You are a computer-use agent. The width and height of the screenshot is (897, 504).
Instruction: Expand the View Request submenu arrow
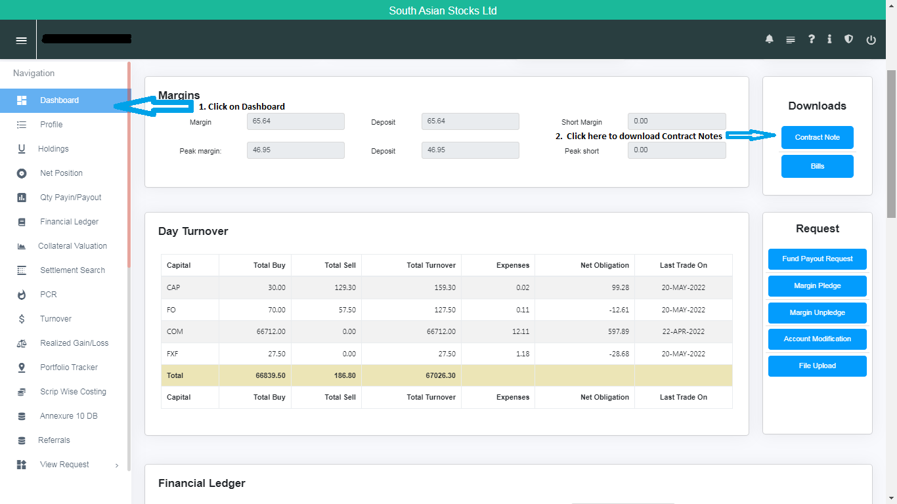point(117,465)
